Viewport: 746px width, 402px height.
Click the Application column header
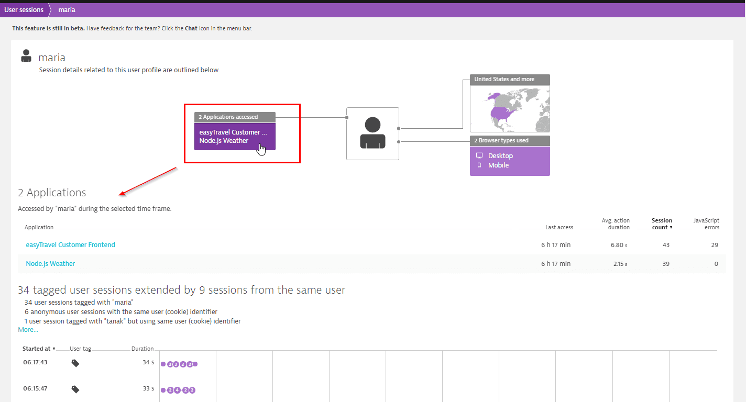coord(39,227)
